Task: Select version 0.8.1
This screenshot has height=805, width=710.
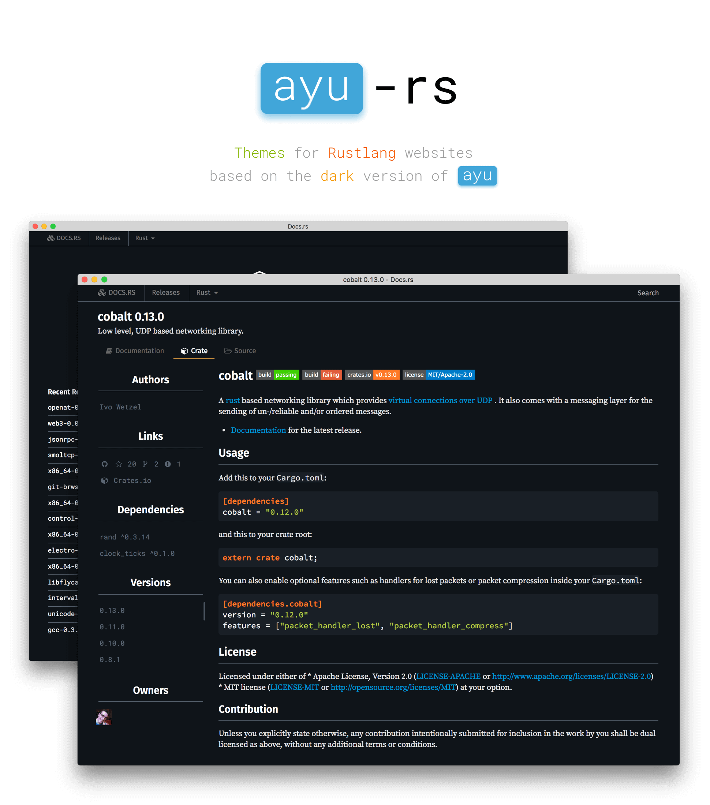Action: [109, 659]
